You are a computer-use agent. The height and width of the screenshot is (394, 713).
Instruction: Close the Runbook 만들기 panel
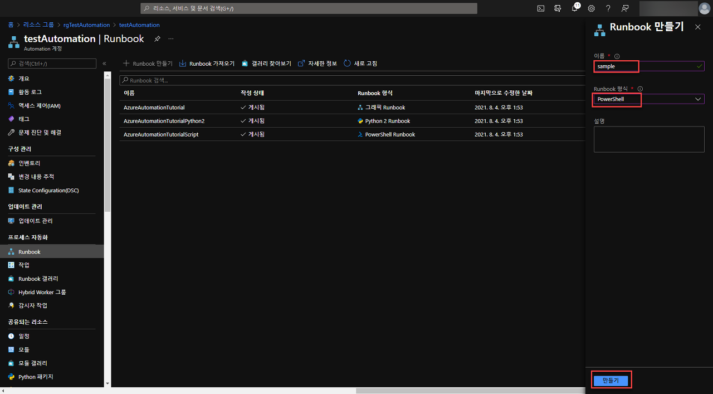697,27
